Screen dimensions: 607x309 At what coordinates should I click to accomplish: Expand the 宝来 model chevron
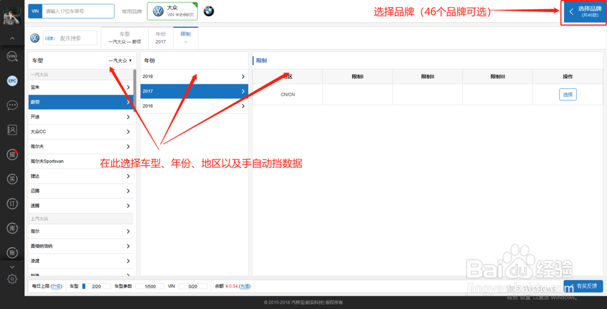click(x=128, y=87)
